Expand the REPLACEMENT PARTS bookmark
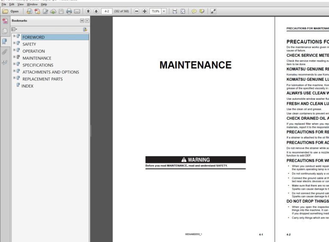 tap(14, 78)
